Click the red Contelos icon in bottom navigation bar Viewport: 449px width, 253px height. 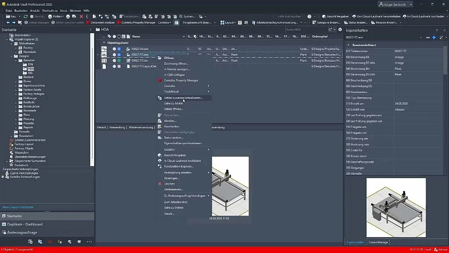pos(50,241)
